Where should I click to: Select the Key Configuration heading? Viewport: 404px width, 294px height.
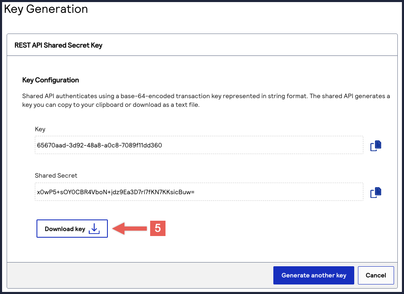click(51, 80)
